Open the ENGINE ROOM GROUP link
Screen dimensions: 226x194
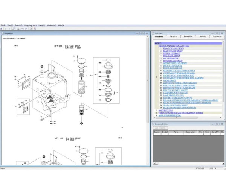click(173, 68)
